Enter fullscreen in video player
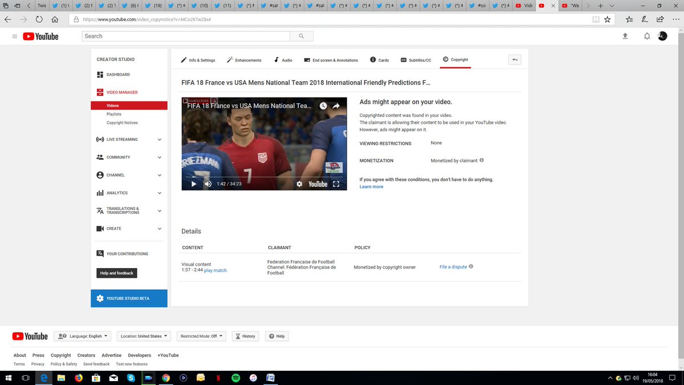Image resolution: width=684 pixels, height=385 pixels. [x=336, y=184]
